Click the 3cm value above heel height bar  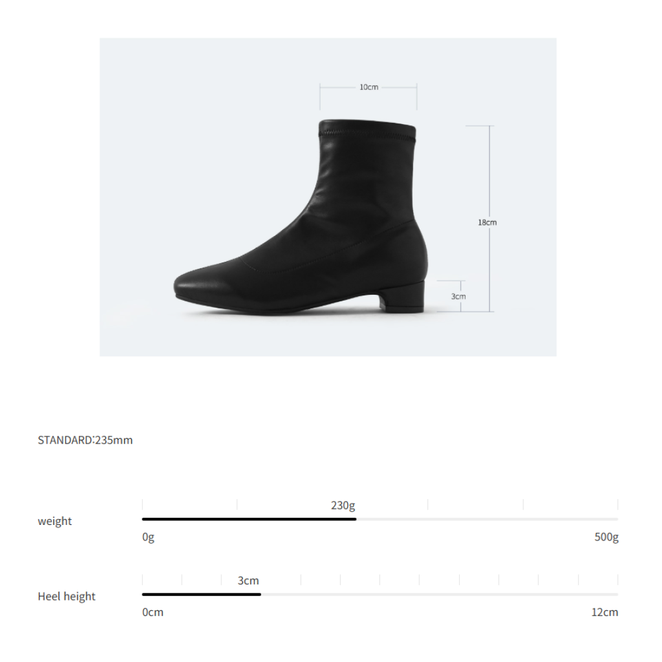(x=248, y=581)
